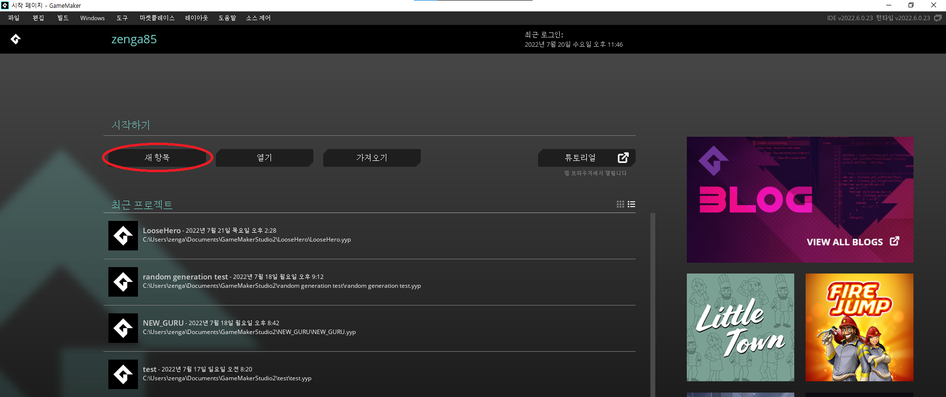Click the recent projects scrollbar
The image size is (946, 397).
point(653,305)
